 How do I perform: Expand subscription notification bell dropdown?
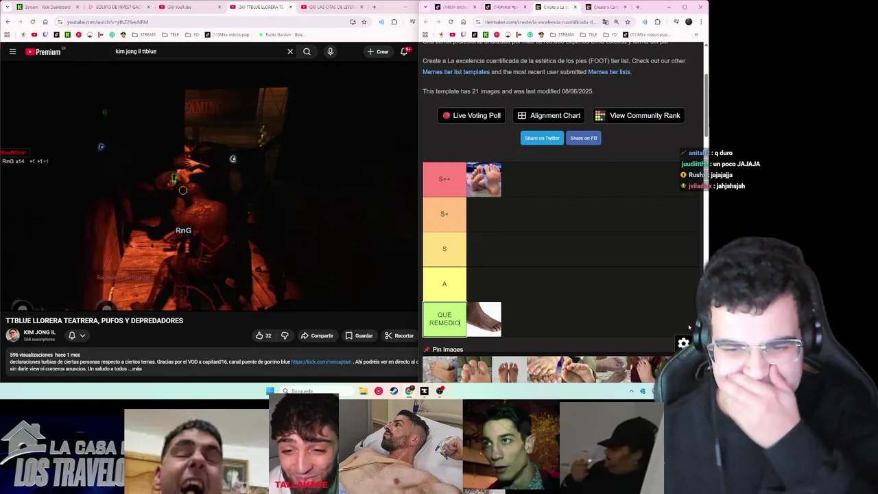(76, 336)
